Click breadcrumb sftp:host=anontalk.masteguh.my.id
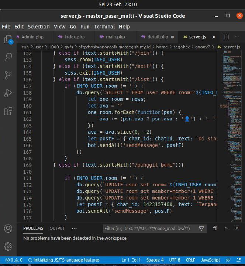 pyautogui.click(x=114, y=47)
